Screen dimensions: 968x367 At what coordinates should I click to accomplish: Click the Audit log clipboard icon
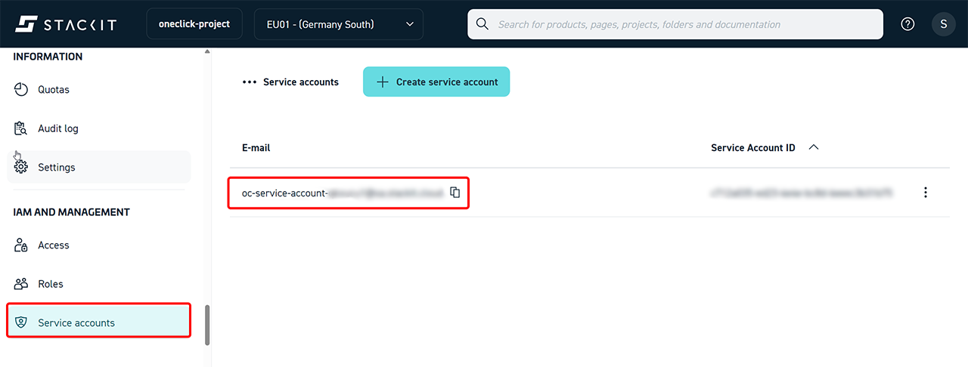pyautogui.click(x=21, y=128)
